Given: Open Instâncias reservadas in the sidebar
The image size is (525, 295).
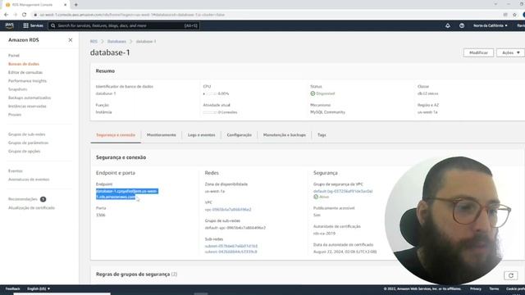Looking at the screenshot, I should (27, 106).
